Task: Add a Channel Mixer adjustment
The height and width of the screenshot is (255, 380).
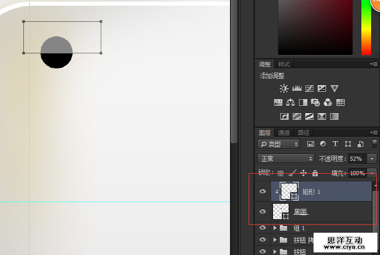Action: [328, 103]
